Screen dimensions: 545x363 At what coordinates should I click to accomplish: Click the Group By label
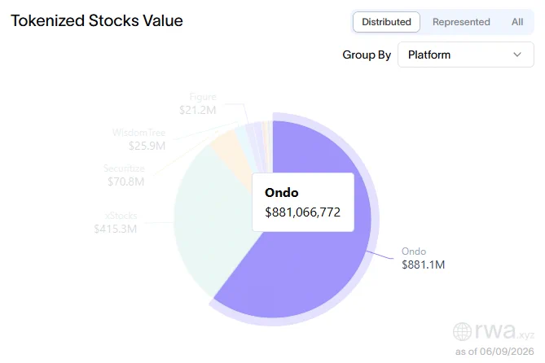click(x=367, y=55)
